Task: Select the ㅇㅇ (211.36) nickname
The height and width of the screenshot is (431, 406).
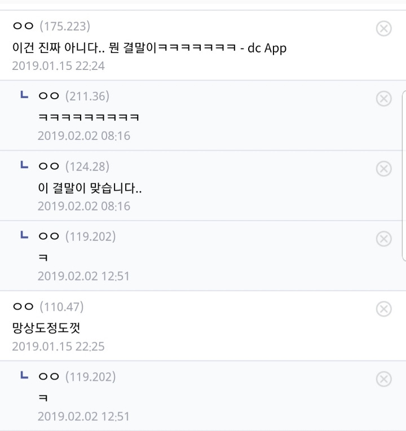Action: coord(74,96)
